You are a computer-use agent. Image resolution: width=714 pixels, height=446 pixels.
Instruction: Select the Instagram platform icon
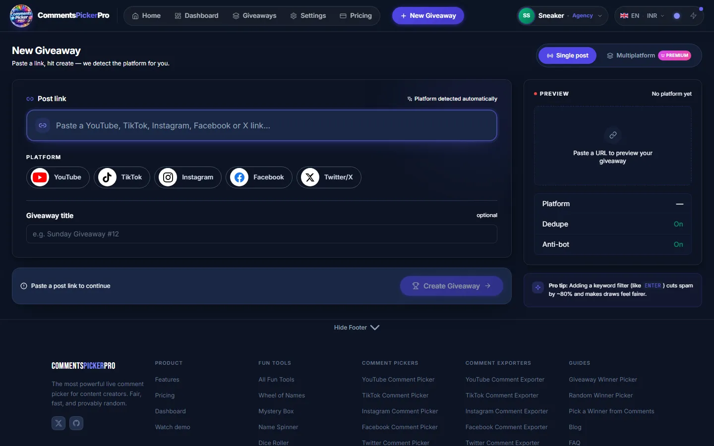point(168,177)
